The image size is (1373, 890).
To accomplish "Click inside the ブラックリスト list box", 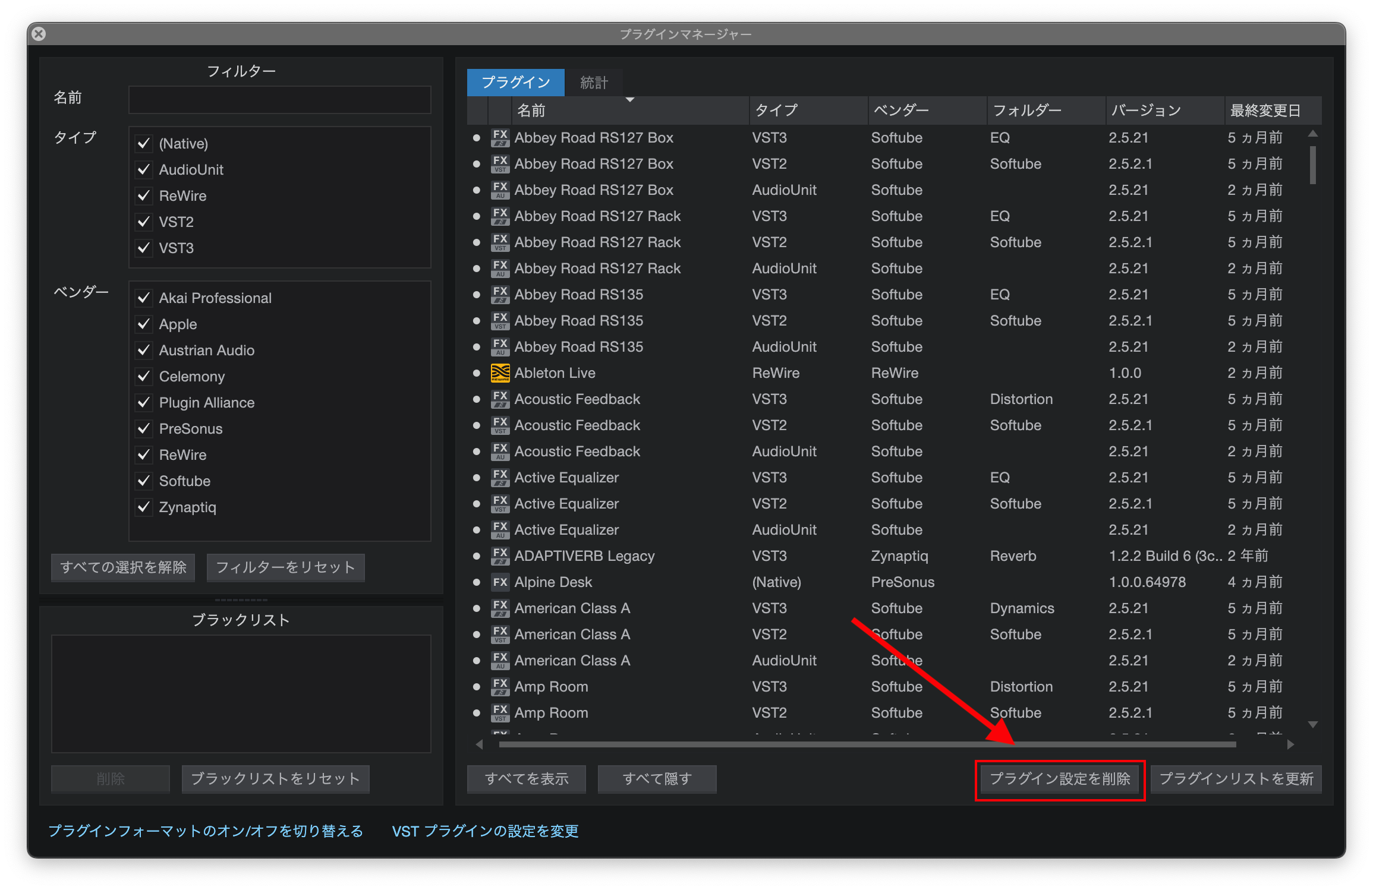I will pos(241,694).
